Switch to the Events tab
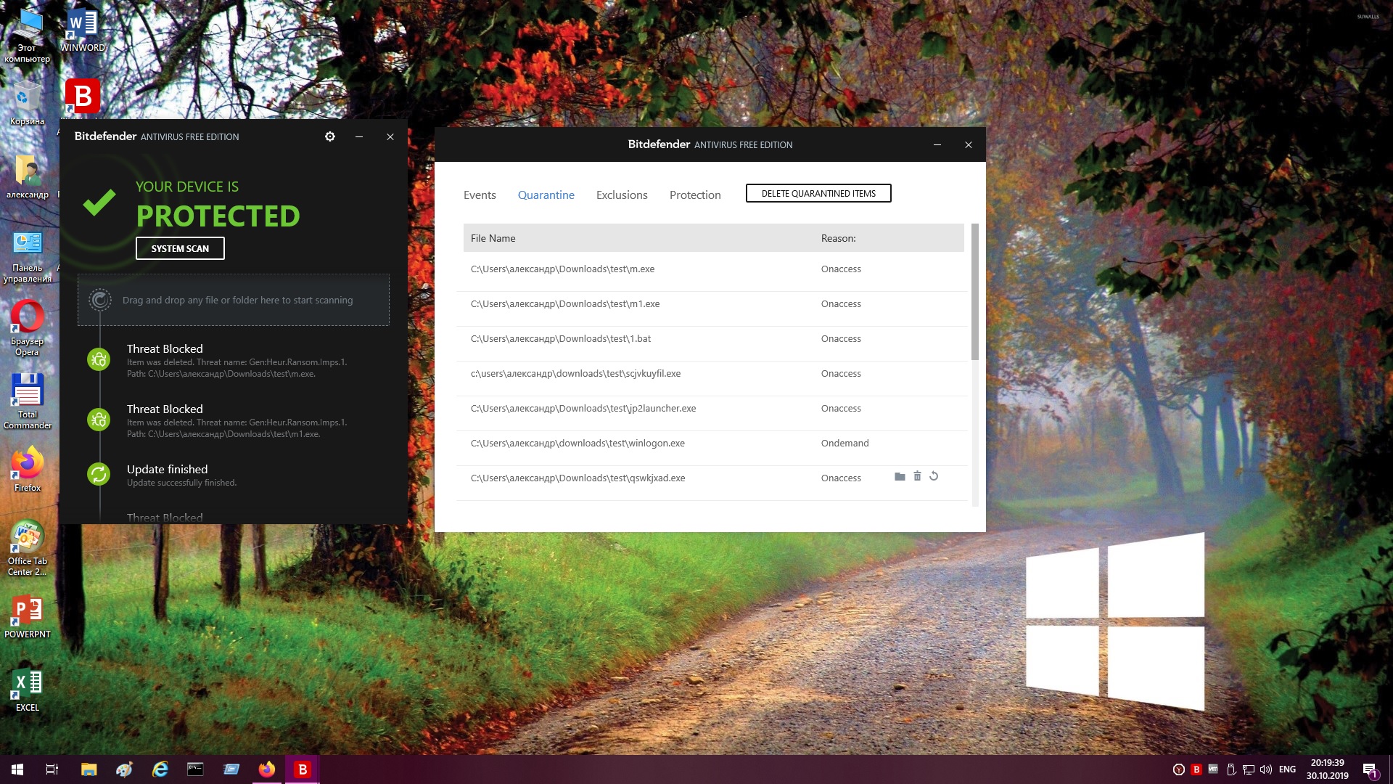The image size is (1393, 784). [480, 195]
